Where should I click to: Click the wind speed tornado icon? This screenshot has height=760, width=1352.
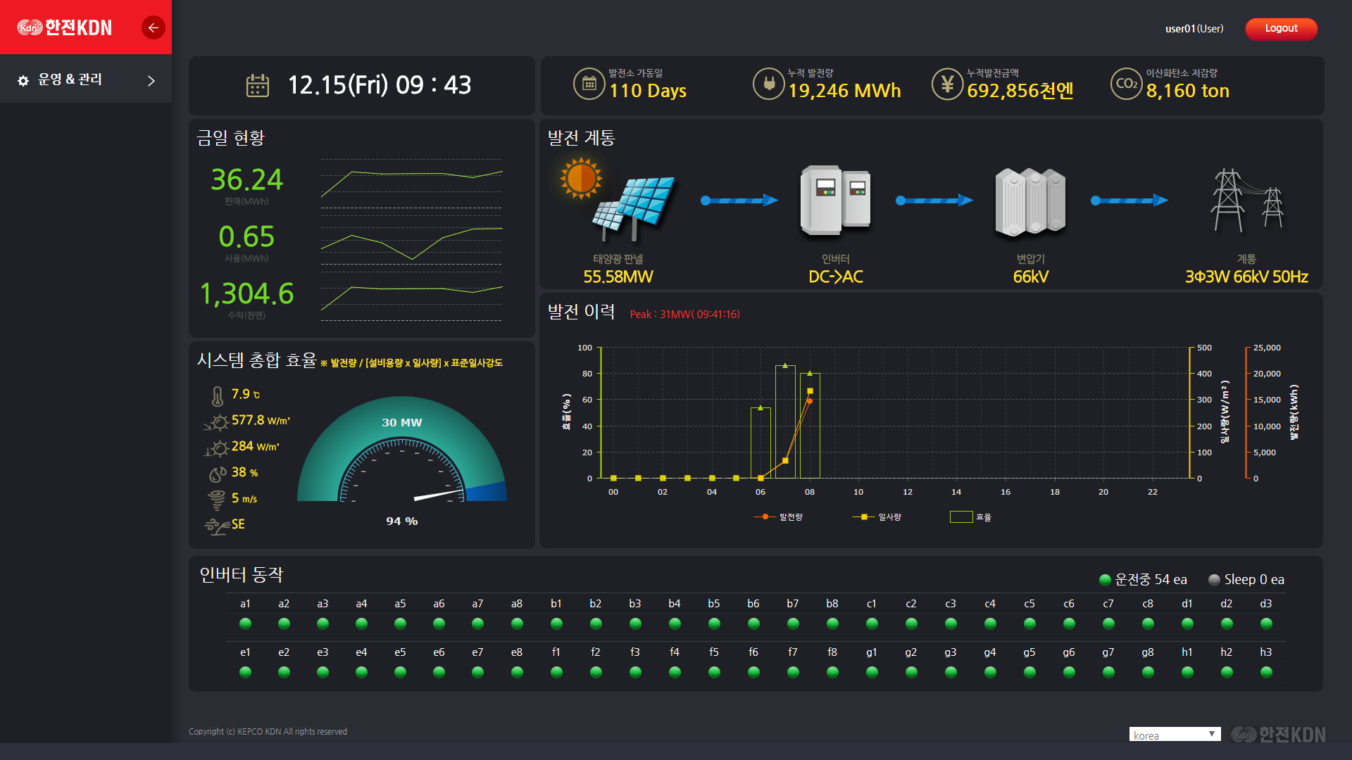[x=217, y=500]
